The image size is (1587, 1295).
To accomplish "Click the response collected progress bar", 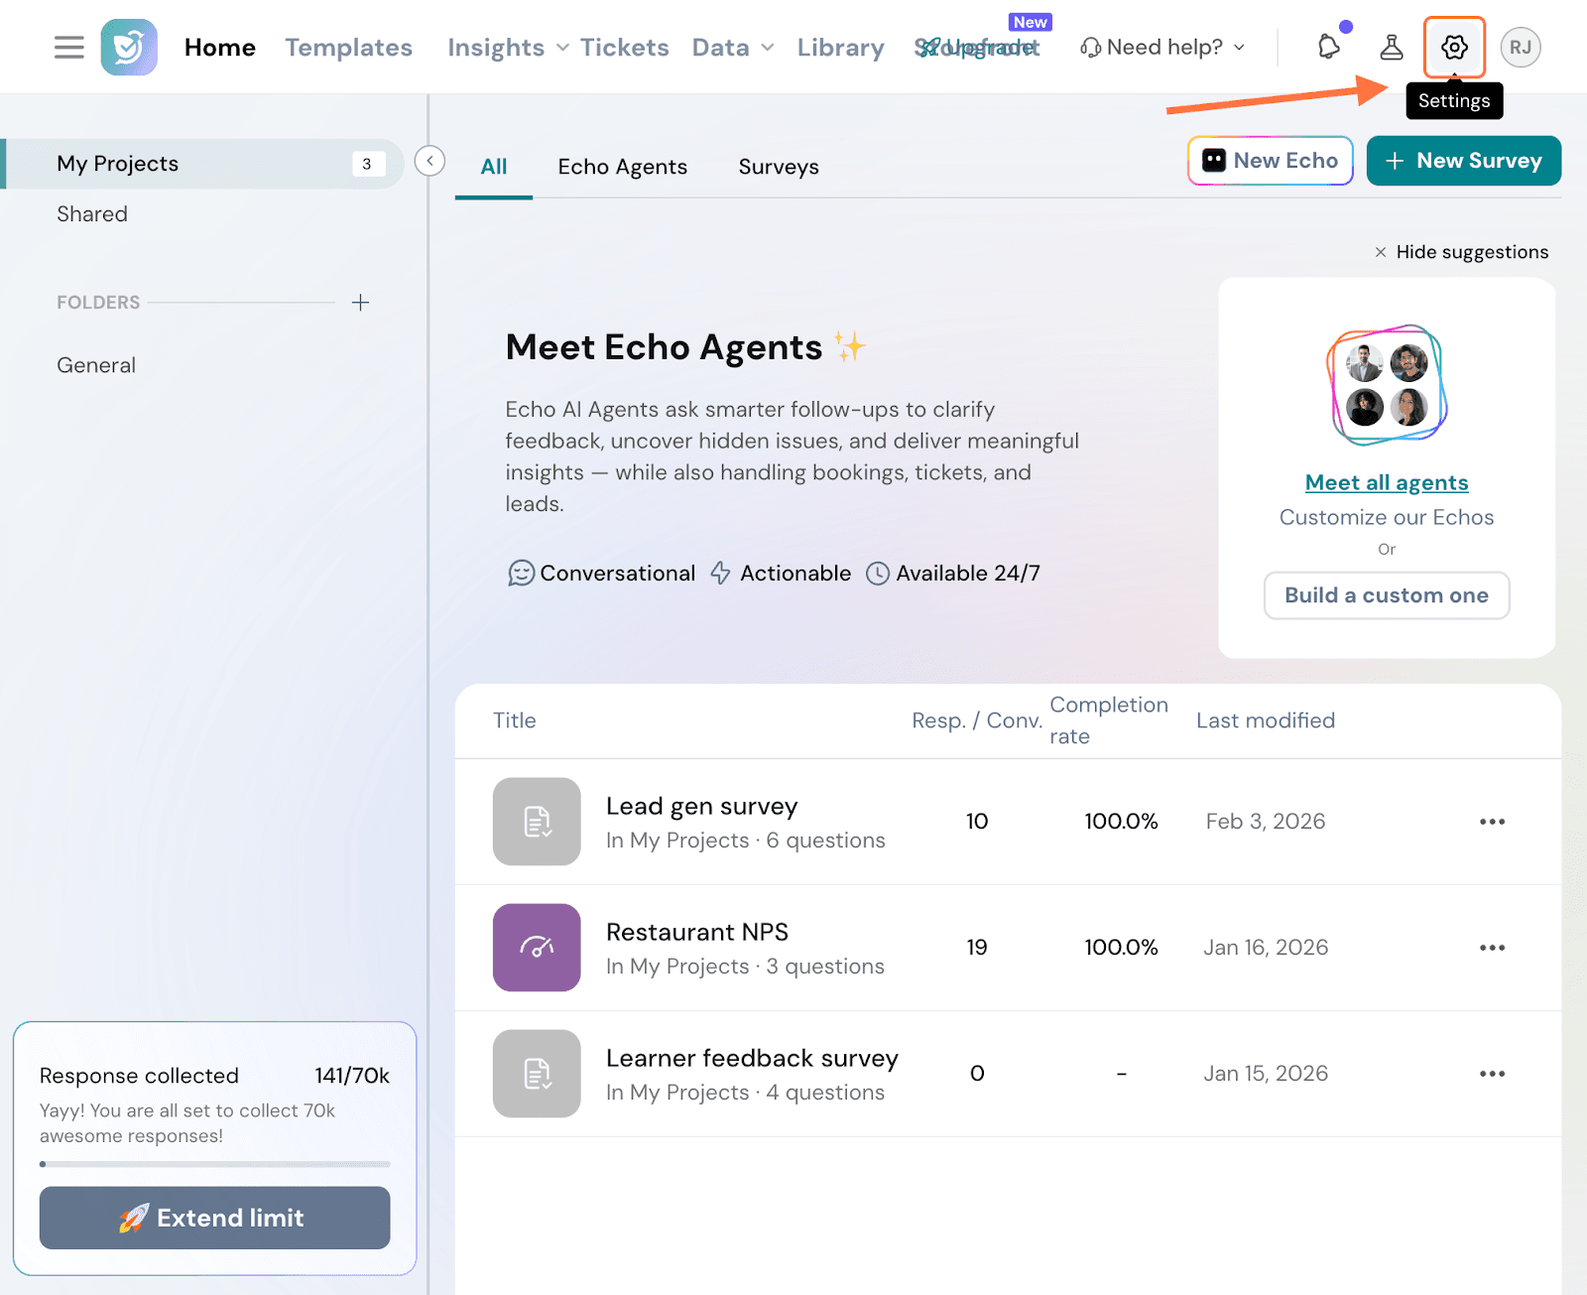I will tap(214, 1164).
